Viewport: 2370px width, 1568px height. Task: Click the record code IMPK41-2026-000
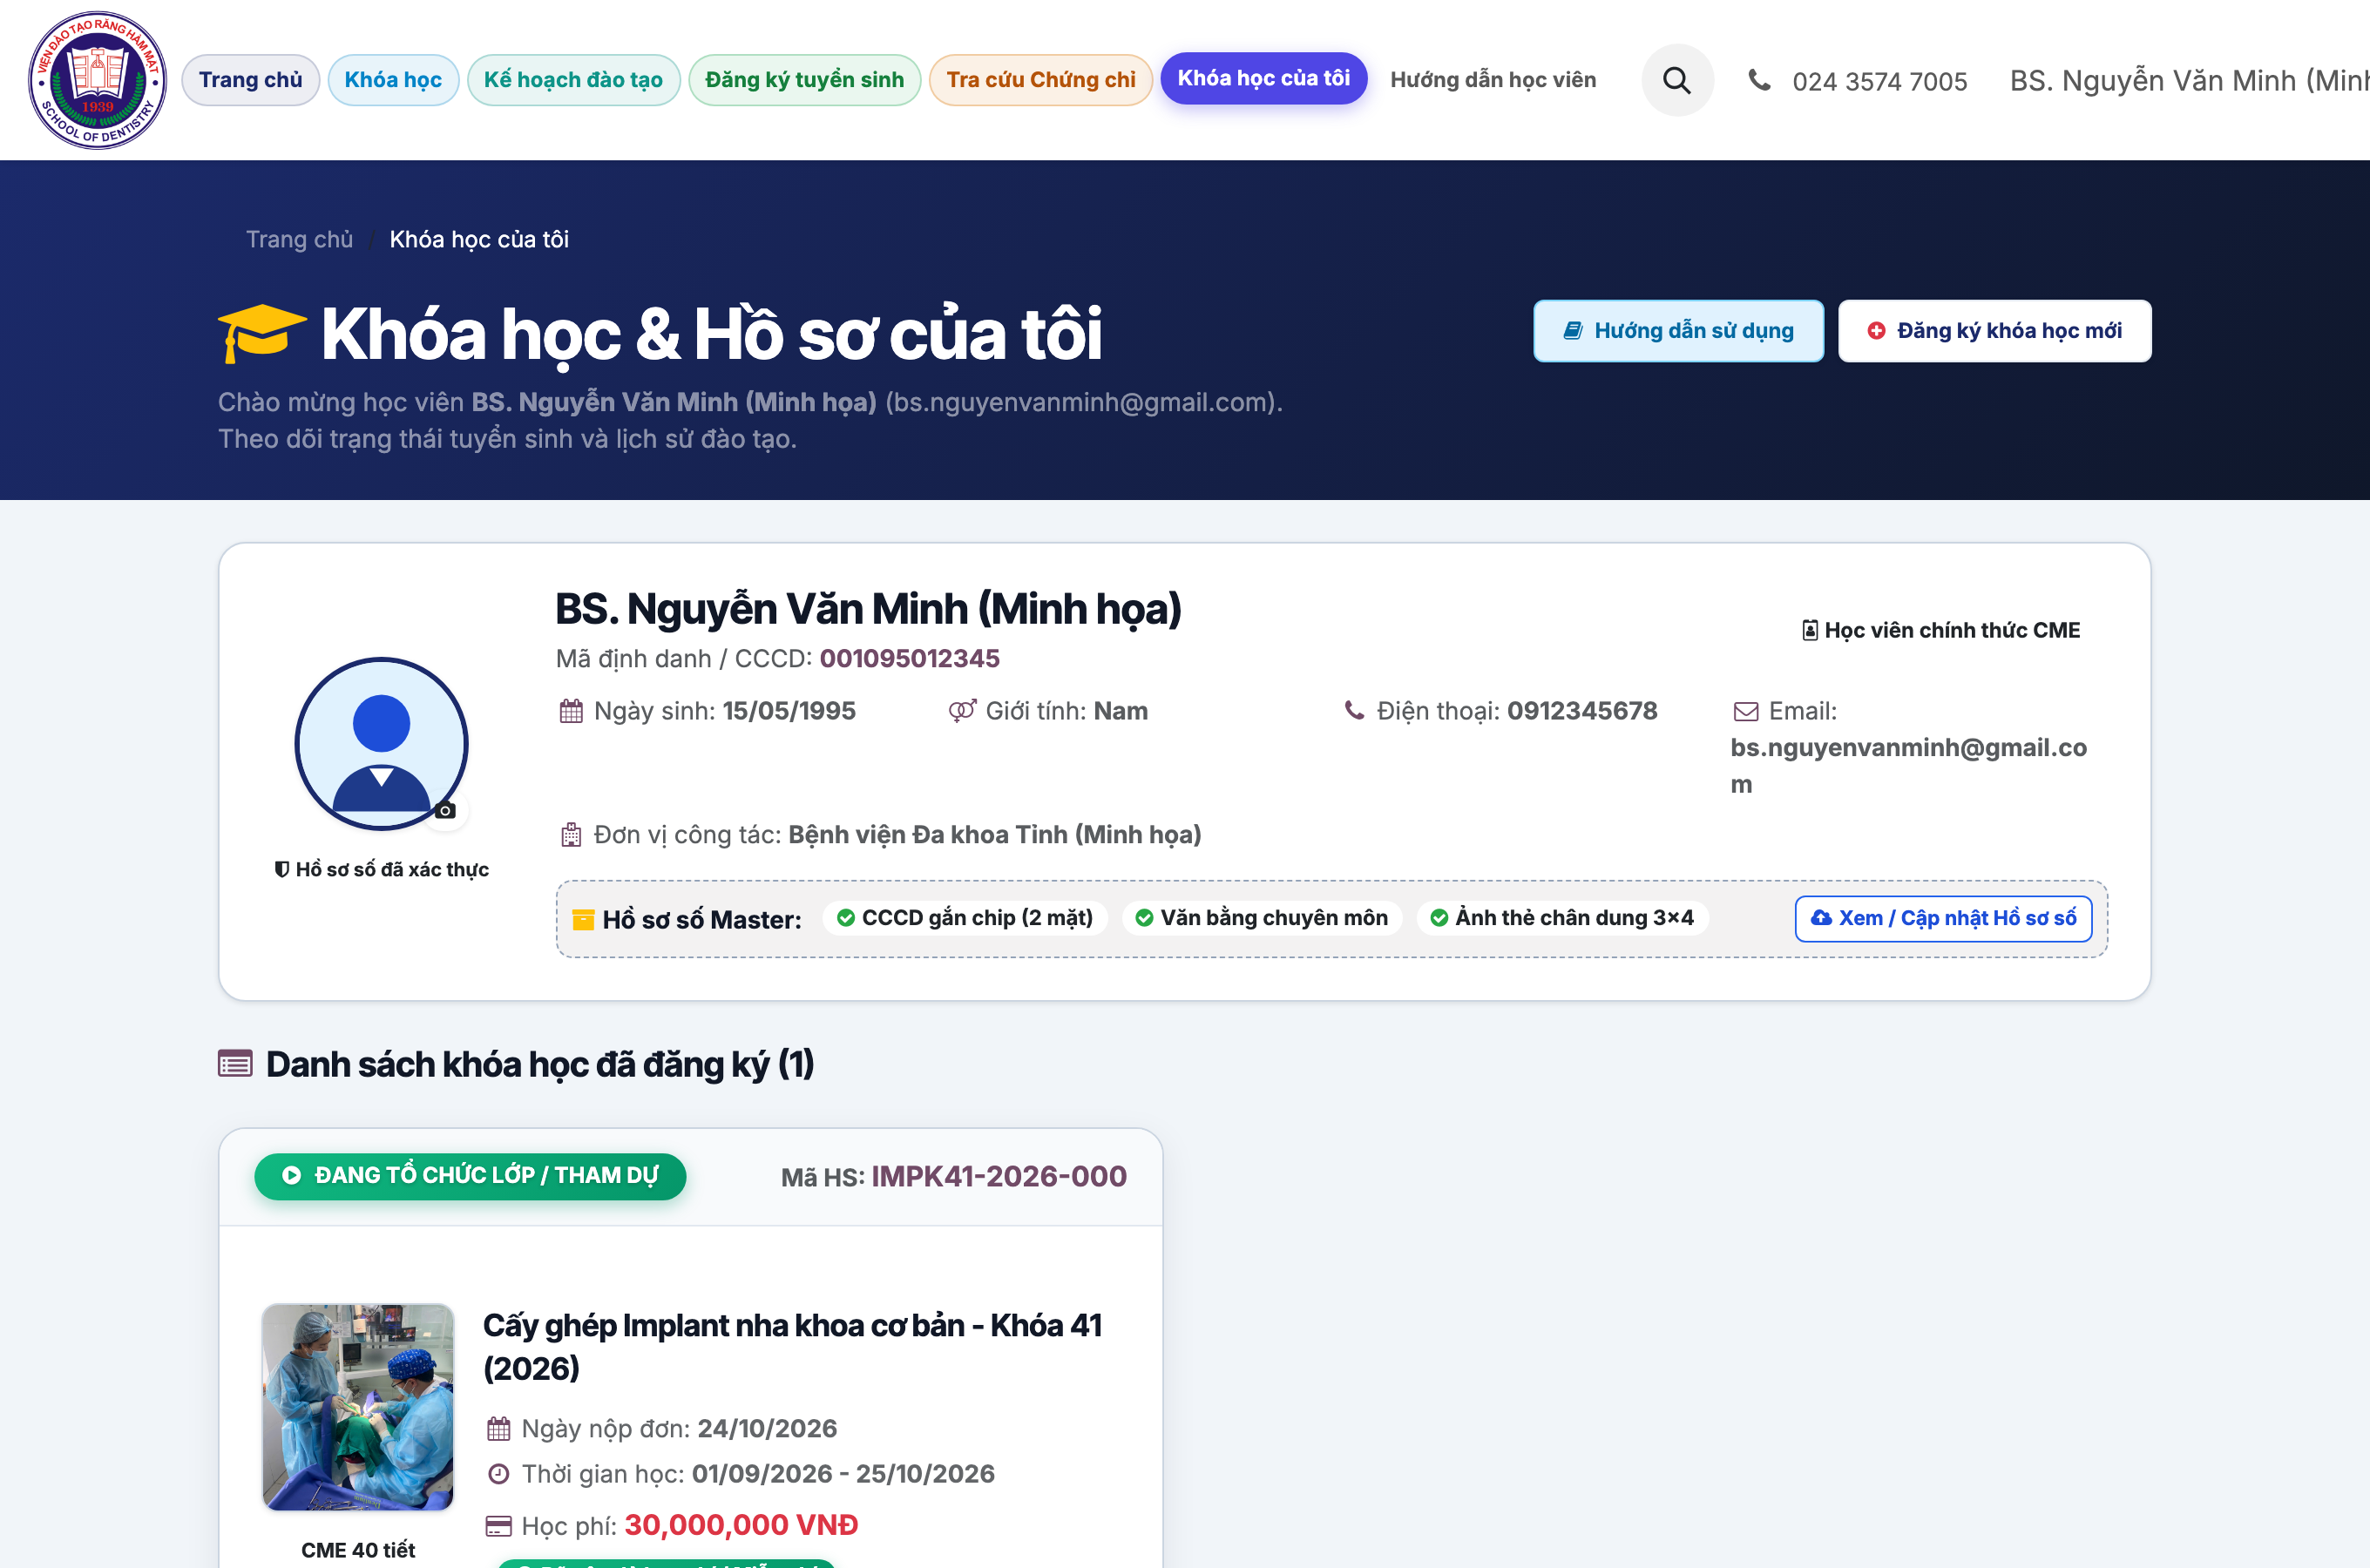(x=999, y=1176)
